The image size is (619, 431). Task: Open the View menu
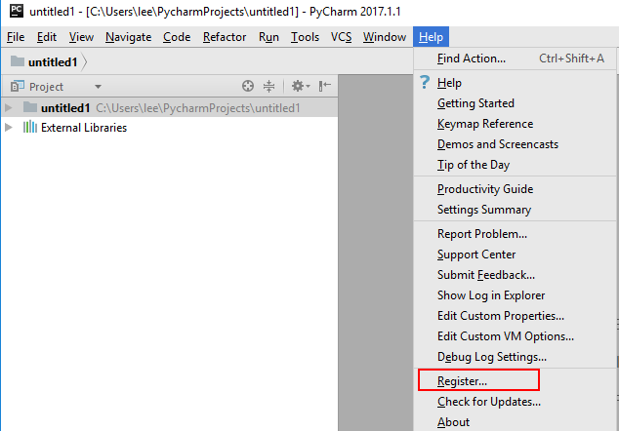(x=81, y=37)
